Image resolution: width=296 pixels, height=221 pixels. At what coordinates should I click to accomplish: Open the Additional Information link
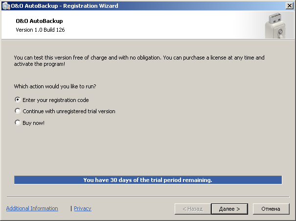point(32,208)
